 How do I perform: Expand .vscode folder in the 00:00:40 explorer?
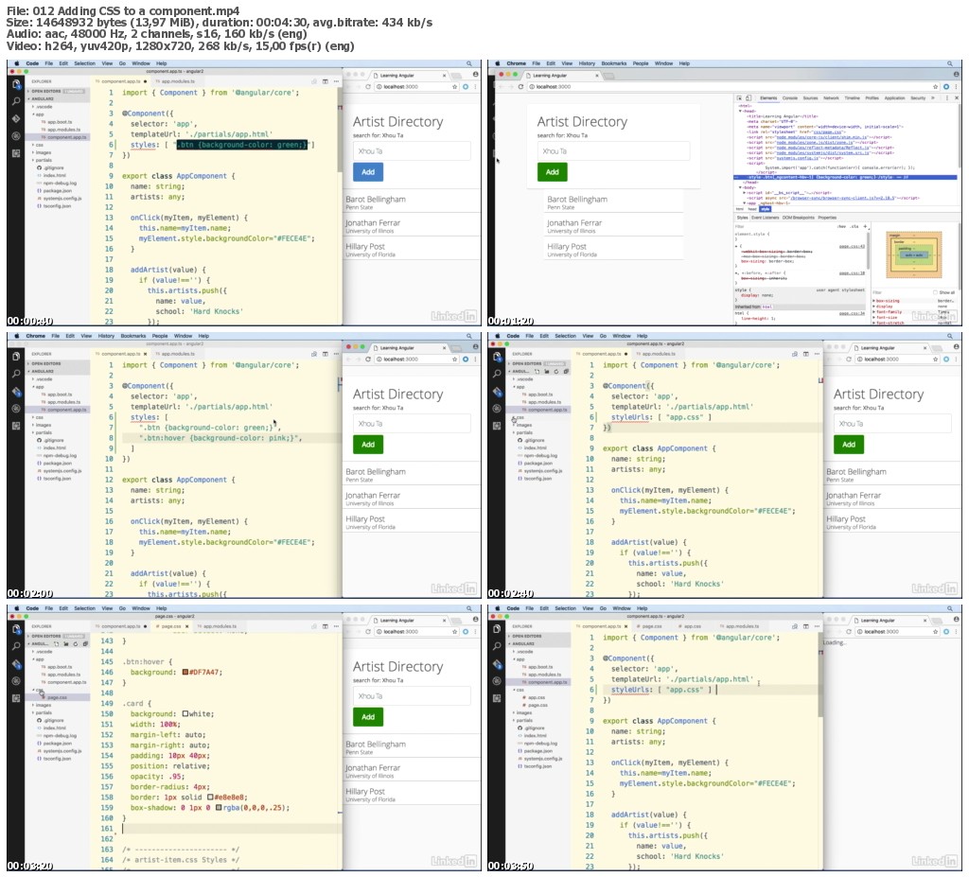[x=43, y=106]
